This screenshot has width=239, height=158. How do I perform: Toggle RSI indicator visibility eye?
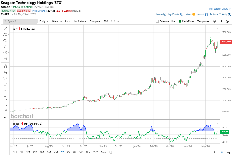click(17, 124)
